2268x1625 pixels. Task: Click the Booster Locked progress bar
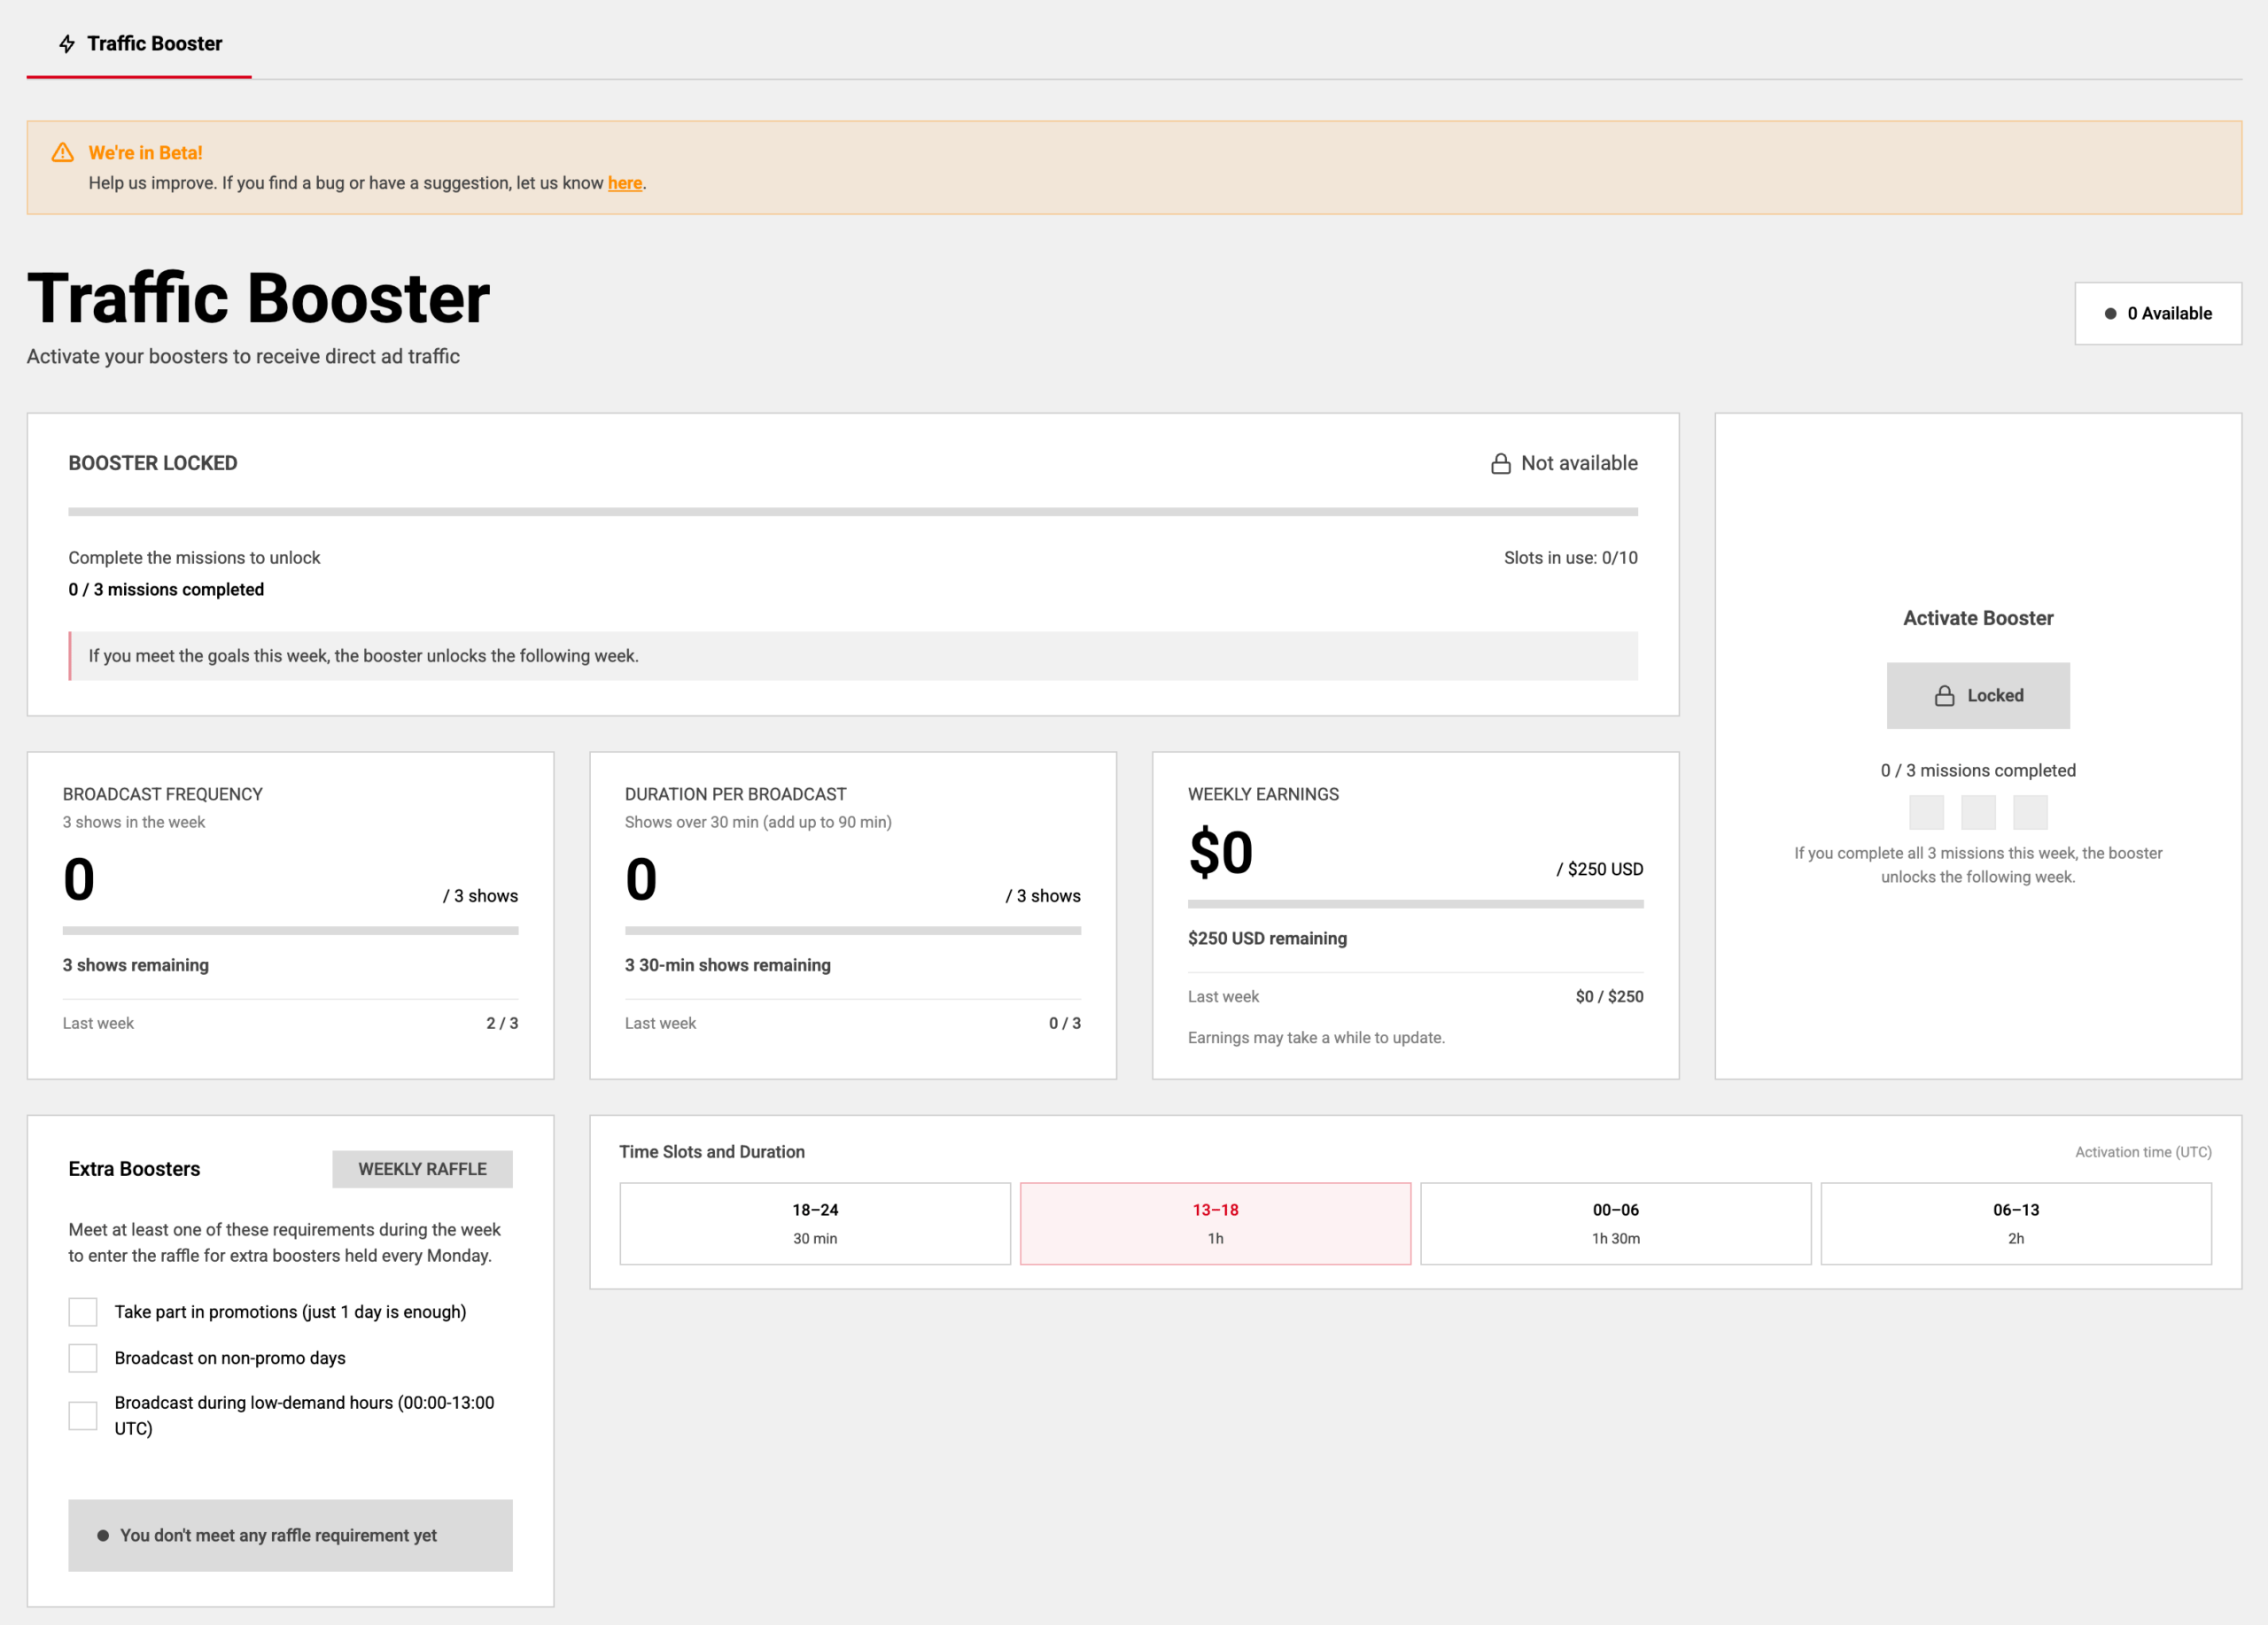pyautogui.click(x=853, y=512)
